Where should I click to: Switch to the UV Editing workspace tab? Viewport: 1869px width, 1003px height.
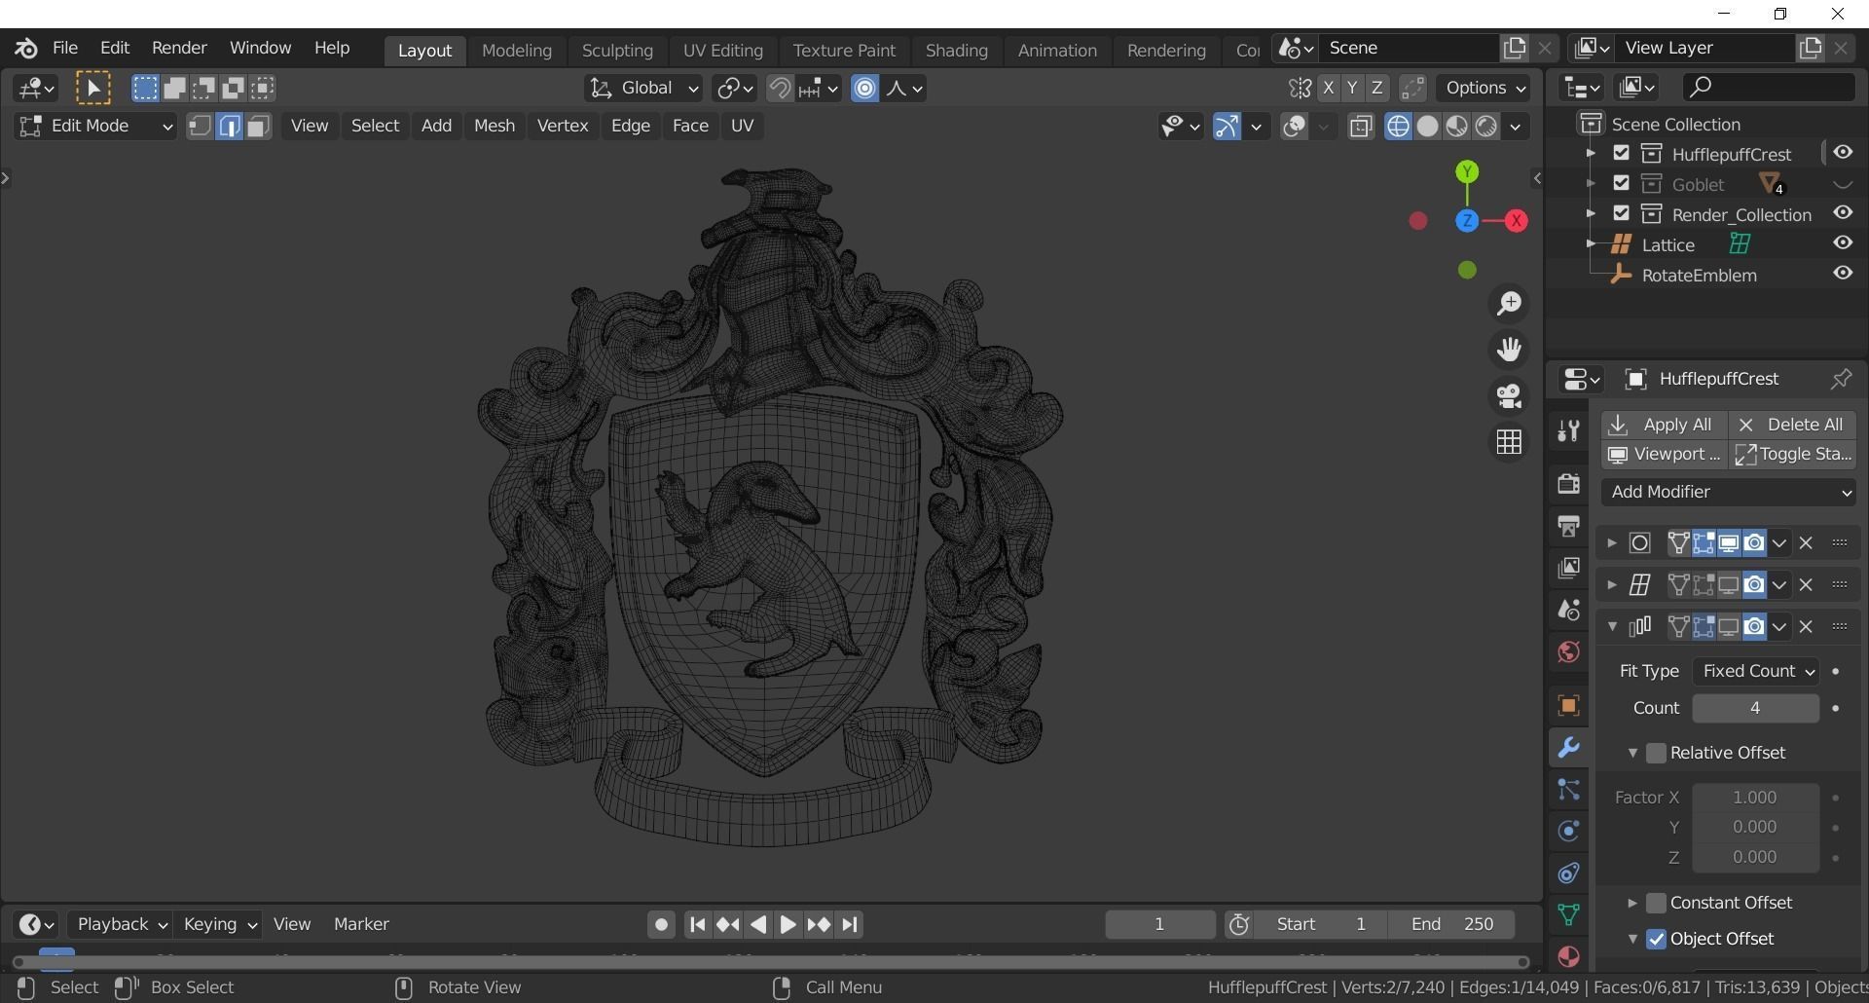[722, 51]
